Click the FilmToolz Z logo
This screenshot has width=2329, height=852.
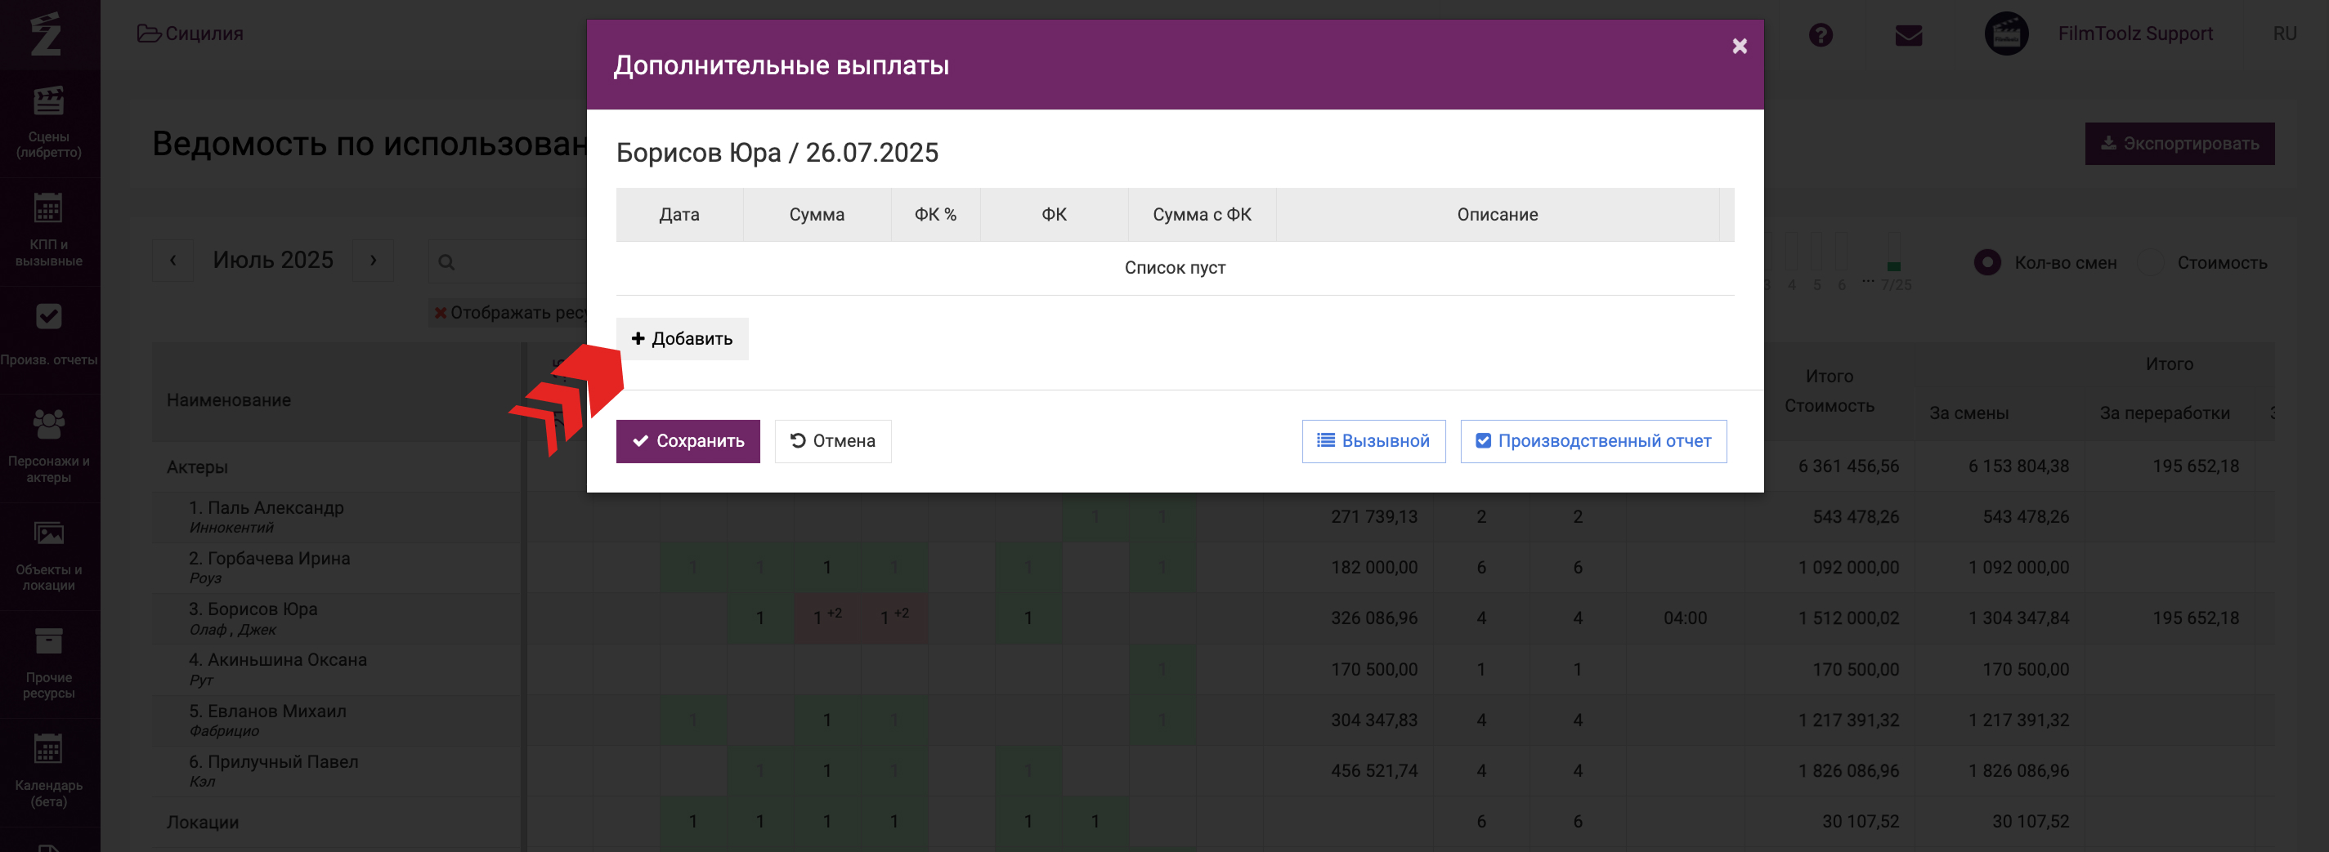[x=46, y=33]
